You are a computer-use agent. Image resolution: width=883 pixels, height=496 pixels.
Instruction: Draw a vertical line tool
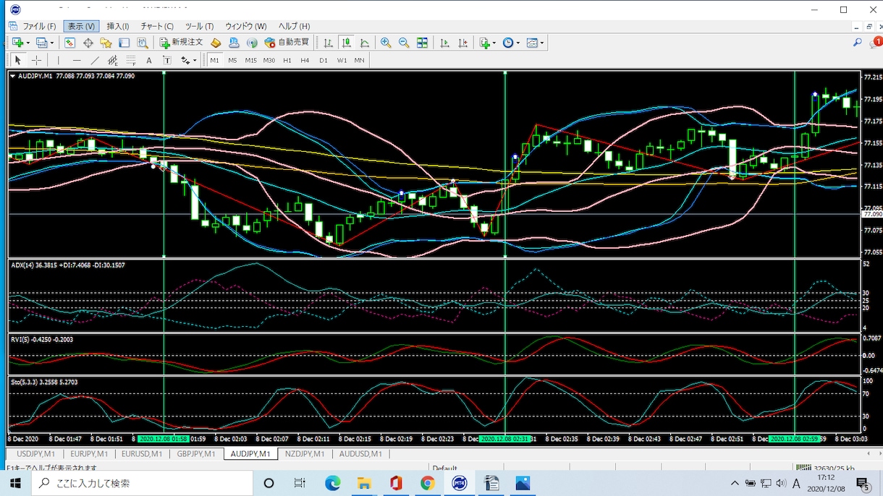point(59,61)
